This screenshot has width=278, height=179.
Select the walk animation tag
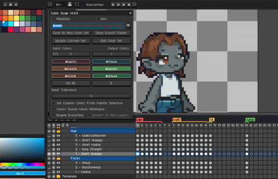177,120
